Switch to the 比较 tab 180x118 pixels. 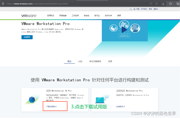(80, 61)
